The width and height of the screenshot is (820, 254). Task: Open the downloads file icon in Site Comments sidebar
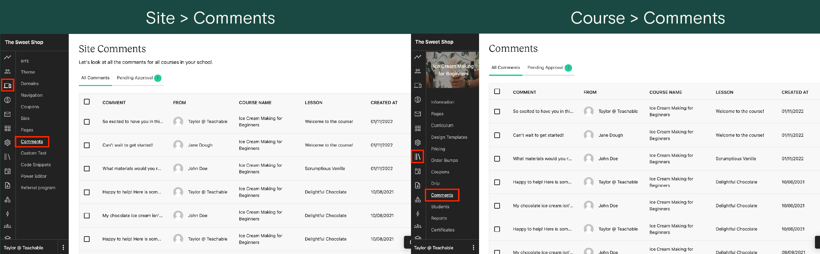point(7,185)
